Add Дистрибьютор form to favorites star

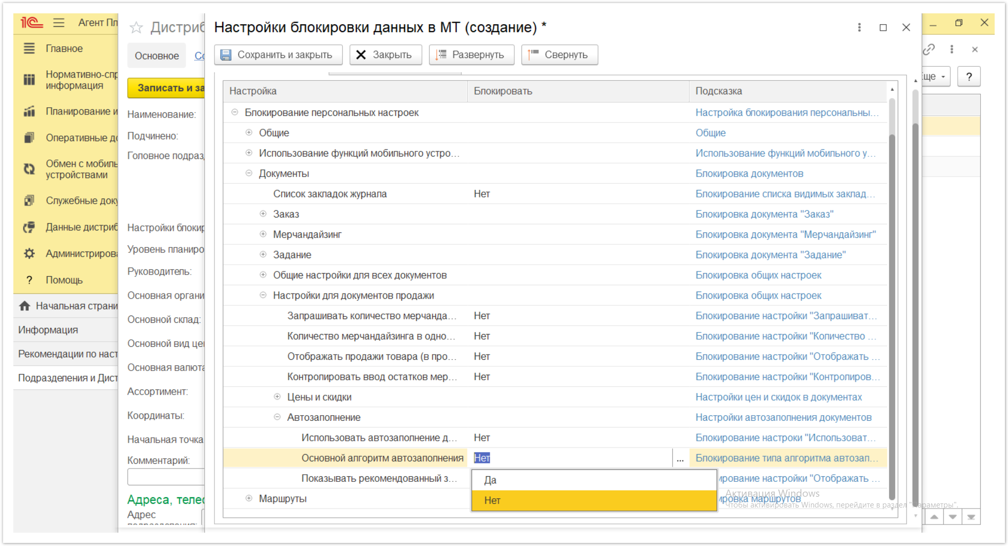click(x=136, y=27)
